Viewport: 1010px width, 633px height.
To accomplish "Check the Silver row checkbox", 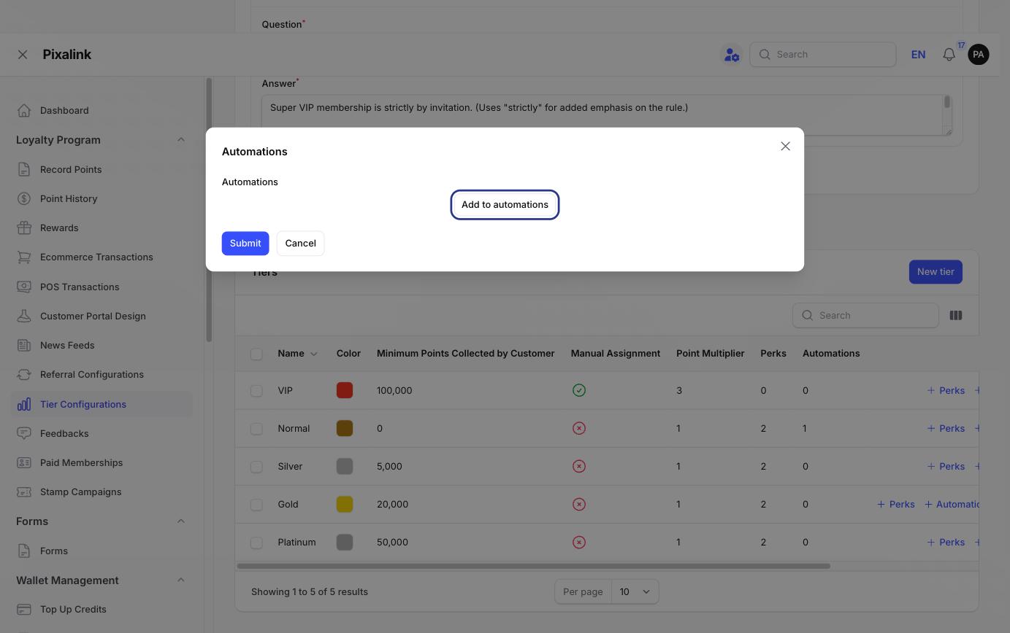I will point(256,467).
